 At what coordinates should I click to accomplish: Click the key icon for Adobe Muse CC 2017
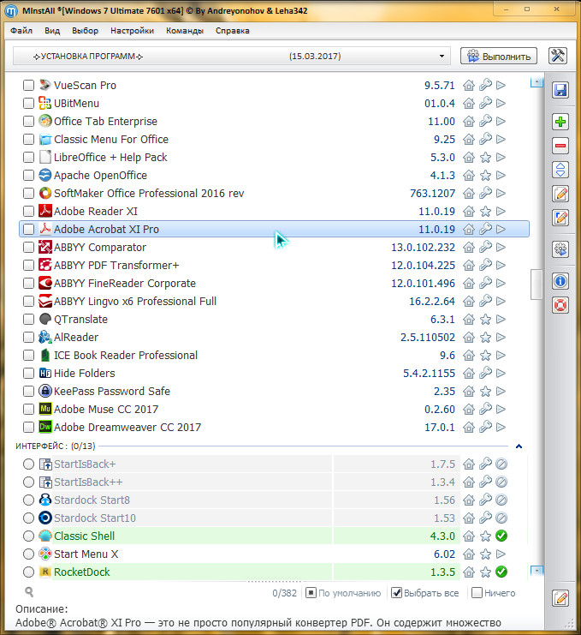[485, 409]
